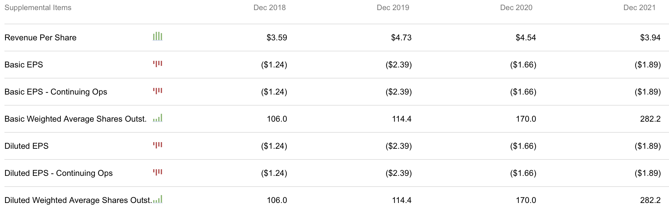Click the Basic EPS mini chart icon
The image size is (669, 208).
pyautogui.click(x=158, y=64)
